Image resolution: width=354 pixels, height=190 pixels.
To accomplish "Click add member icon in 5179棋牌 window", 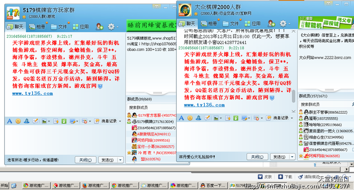I will 99,26.
